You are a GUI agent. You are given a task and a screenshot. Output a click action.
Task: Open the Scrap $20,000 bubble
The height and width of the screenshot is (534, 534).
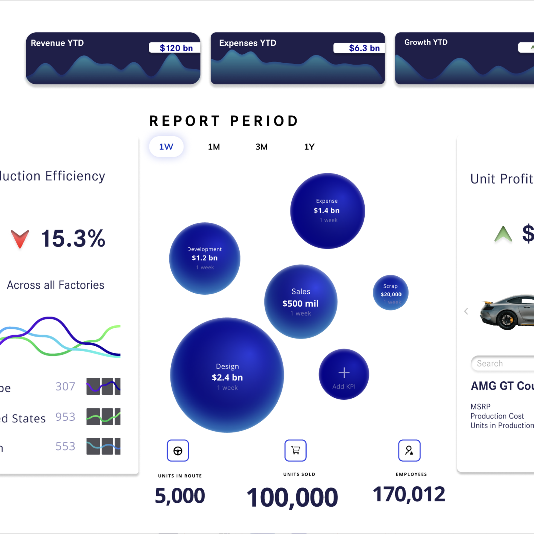pyautogui.click(x=390, y=293)
